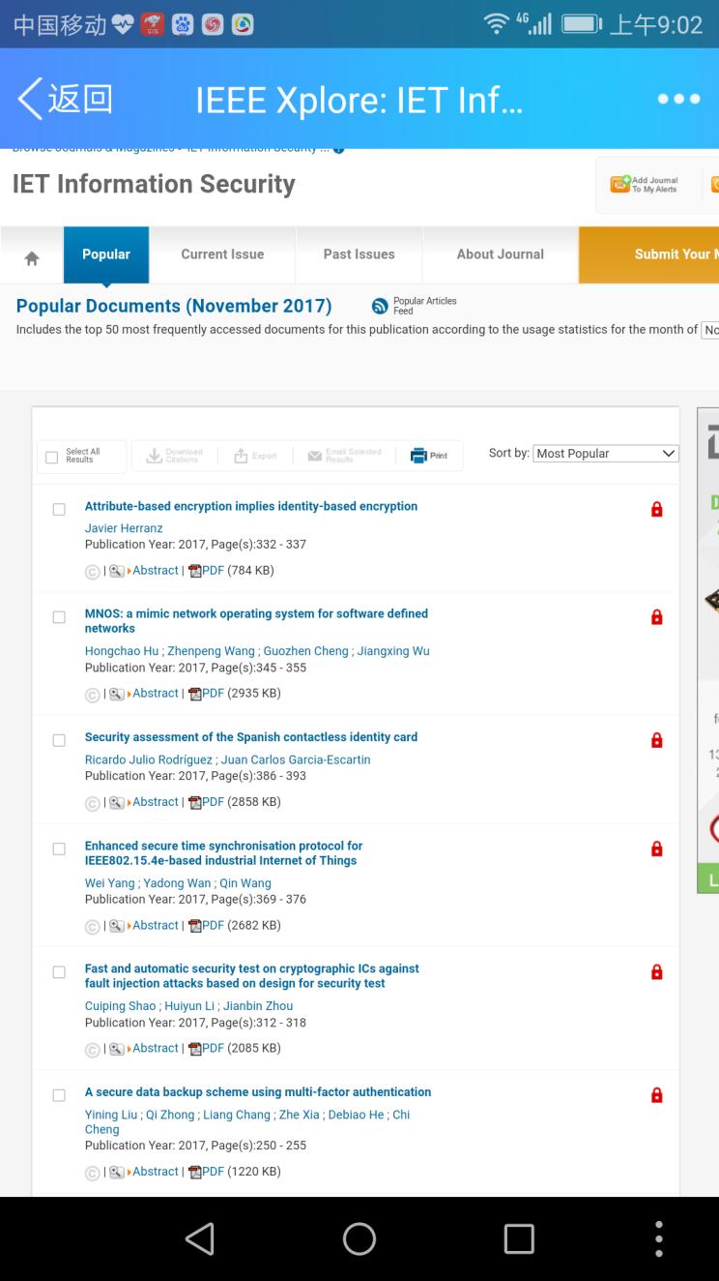
Task: Click the 返回 back text
Action: [x=80, y=100]
